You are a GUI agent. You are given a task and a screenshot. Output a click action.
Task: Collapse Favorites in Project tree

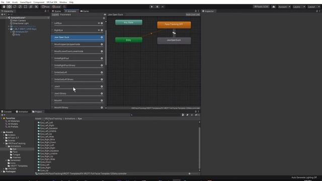click(2, 119)
